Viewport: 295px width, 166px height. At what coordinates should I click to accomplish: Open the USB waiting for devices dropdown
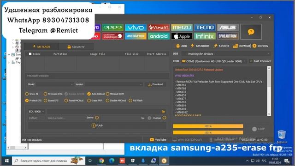pyautogui.click(x=226, y=54)
